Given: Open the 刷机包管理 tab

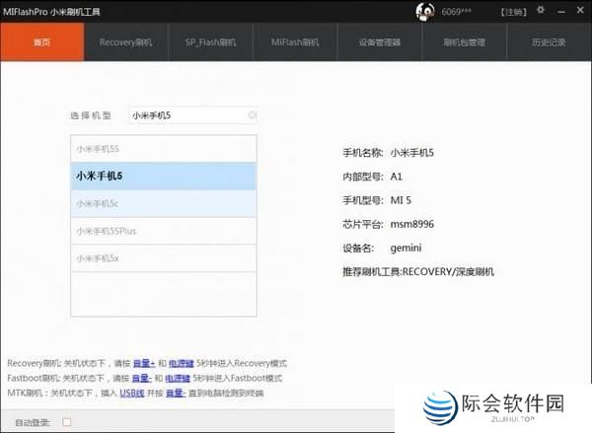Looking at the screenshot, I should (x=464, y=41).
